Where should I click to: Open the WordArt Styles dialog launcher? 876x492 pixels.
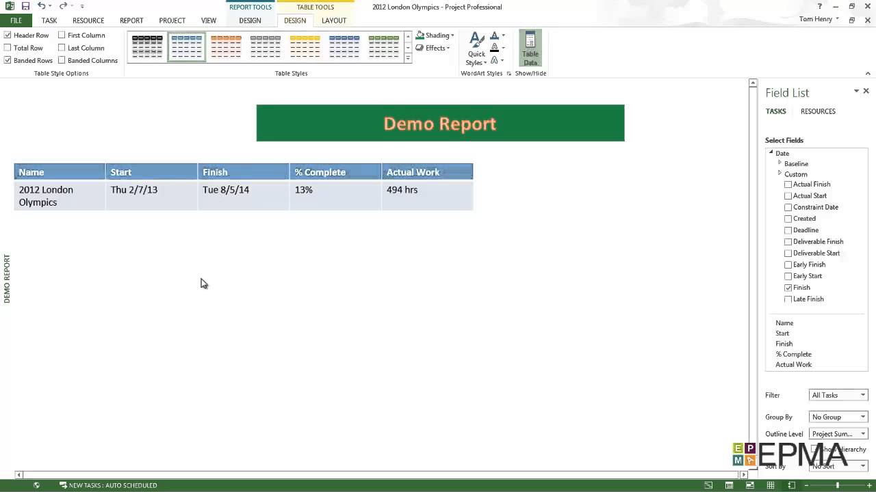(x=508, y=73)
